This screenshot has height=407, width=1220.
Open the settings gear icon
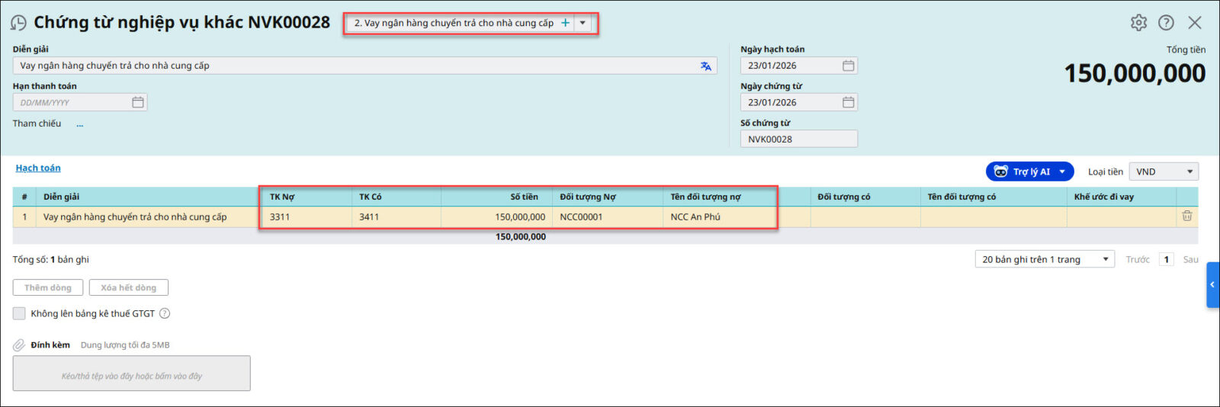pyautogui.click(x=1138, y=23)
